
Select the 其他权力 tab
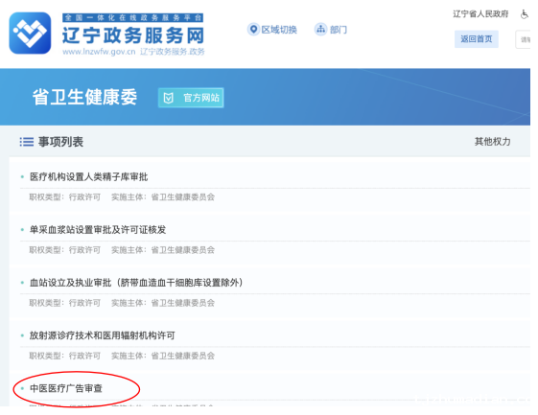point(492,141)
